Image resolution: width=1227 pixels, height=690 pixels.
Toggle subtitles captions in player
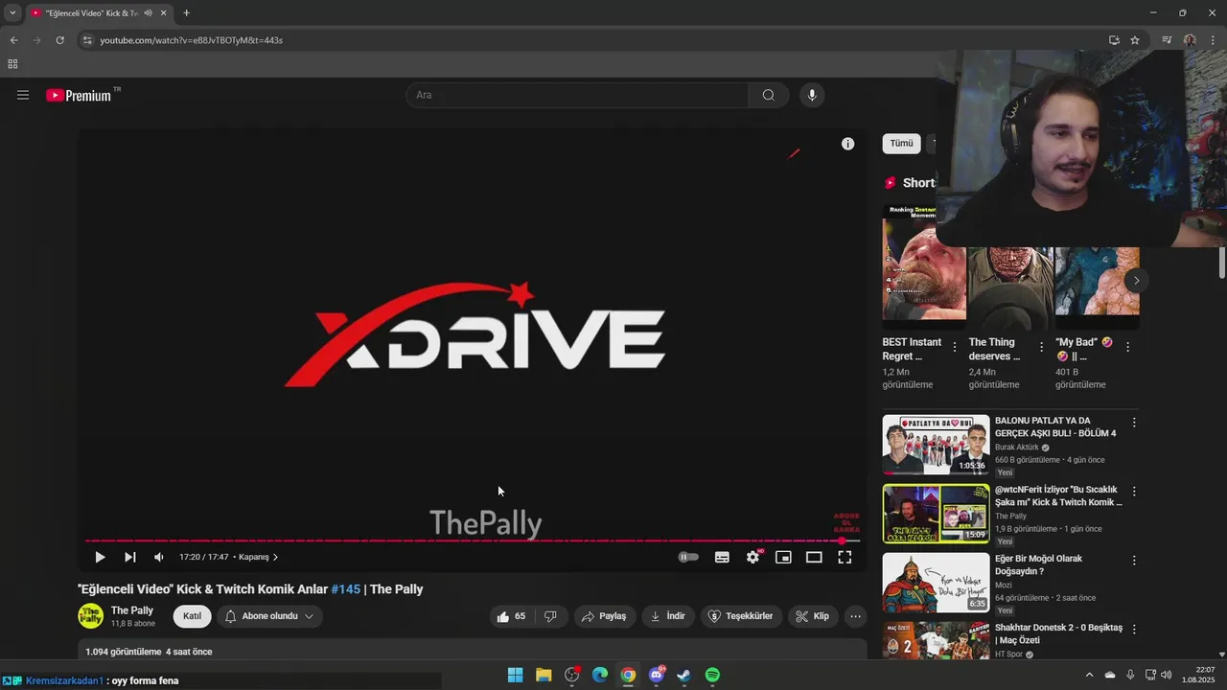pos(722,557)
